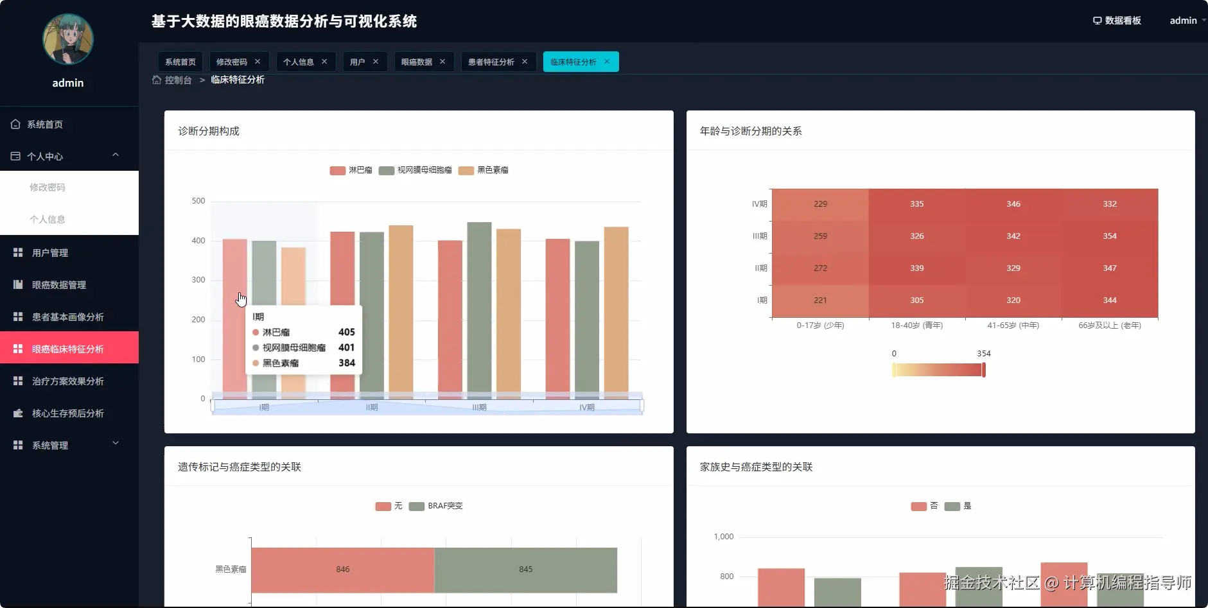Click heatmap cell showing 346

click(1013, 204)
